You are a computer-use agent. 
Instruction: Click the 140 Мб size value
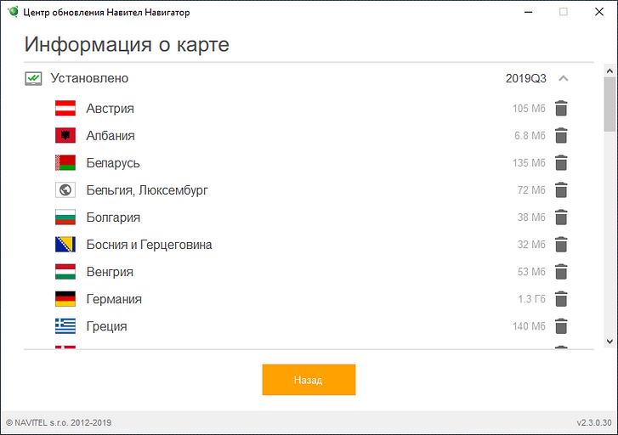(x=529, y=326)
